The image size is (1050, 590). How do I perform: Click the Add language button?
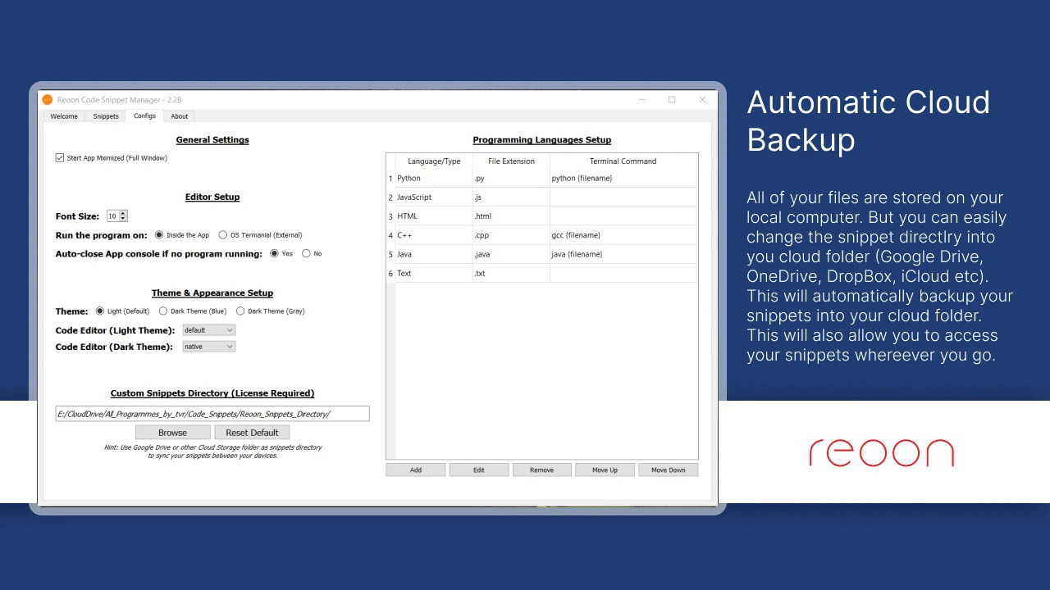tap(416, 470)
